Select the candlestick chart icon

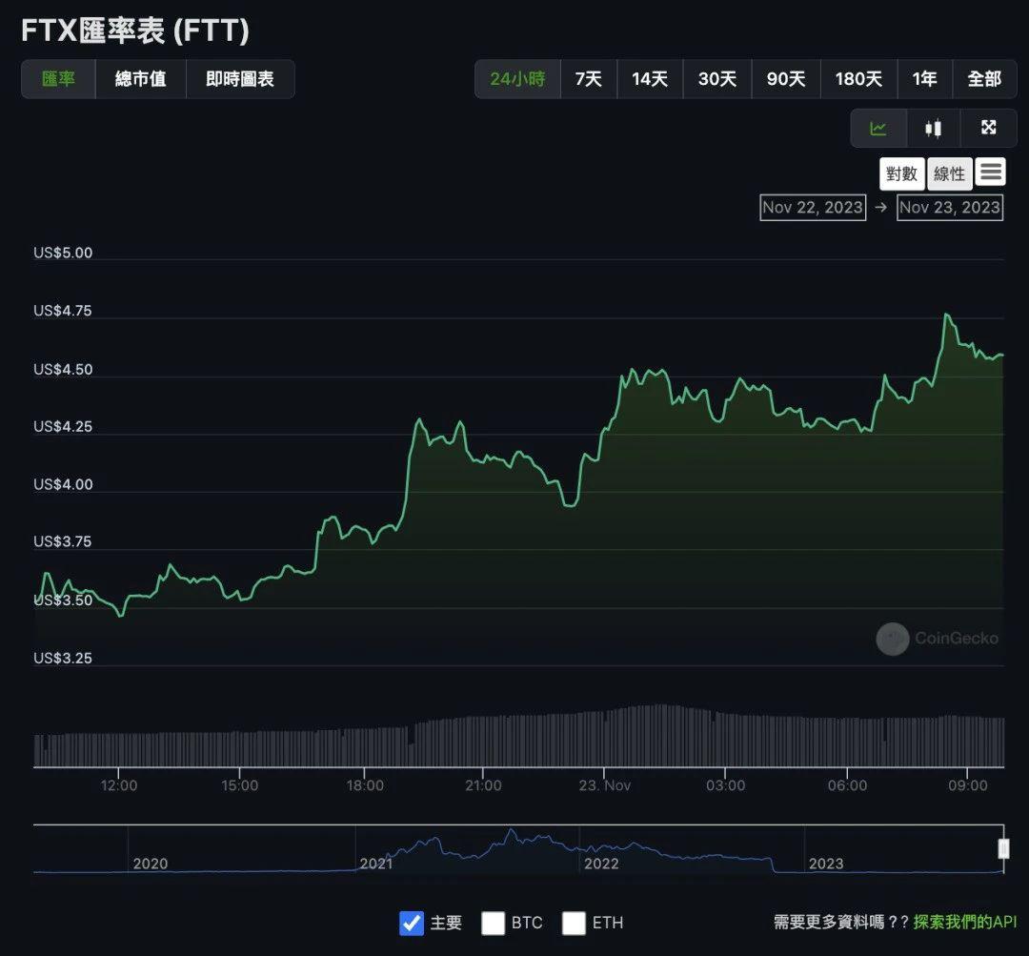[933, 127]
